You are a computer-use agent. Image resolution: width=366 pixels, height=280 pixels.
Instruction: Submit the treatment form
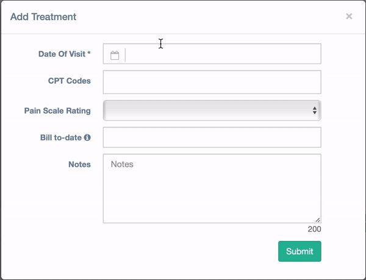pos(300,251)
